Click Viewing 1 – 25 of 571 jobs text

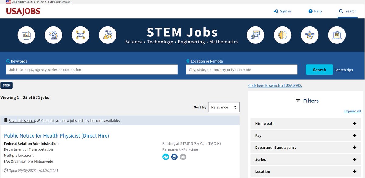coord(25,98)
